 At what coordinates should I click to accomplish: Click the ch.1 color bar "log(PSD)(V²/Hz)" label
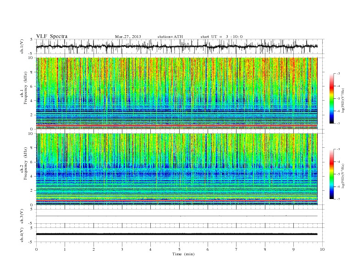pos(343,100)
